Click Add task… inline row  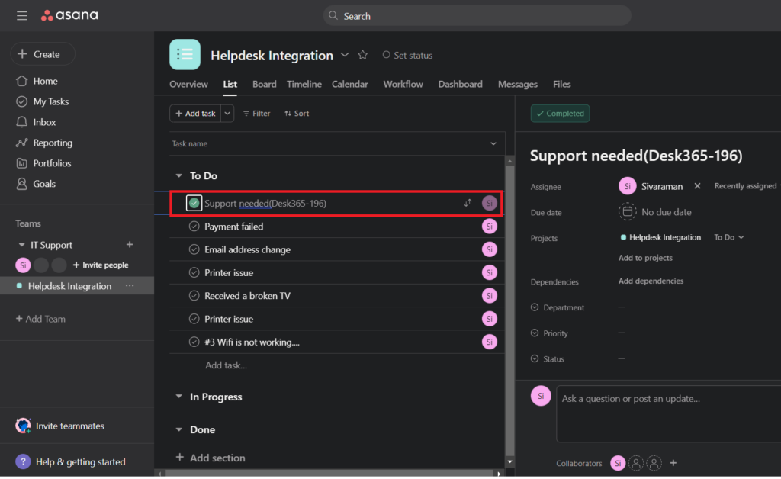point(226,365)
